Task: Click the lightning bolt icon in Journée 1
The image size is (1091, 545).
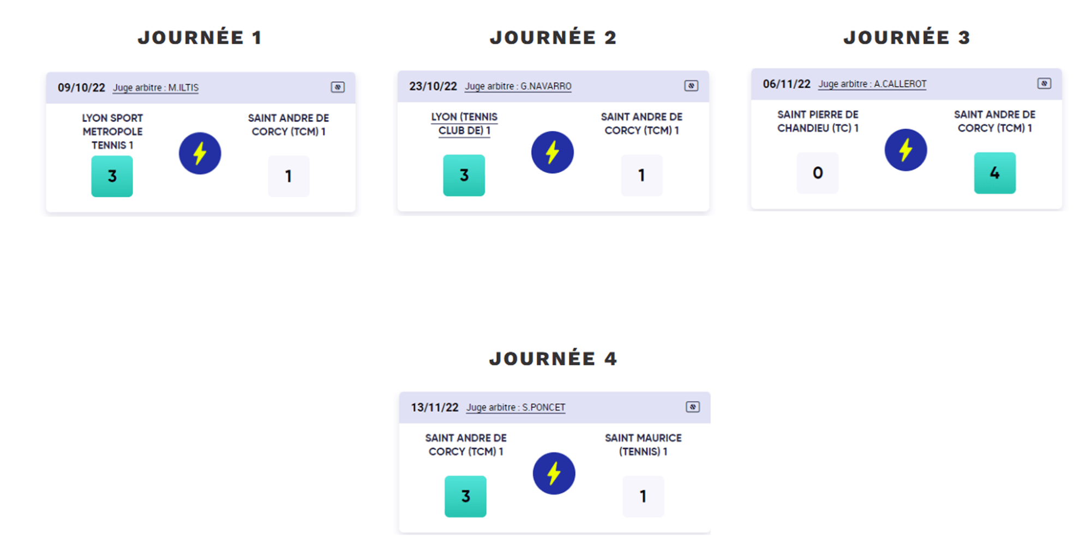Action: tap(200, 153)
